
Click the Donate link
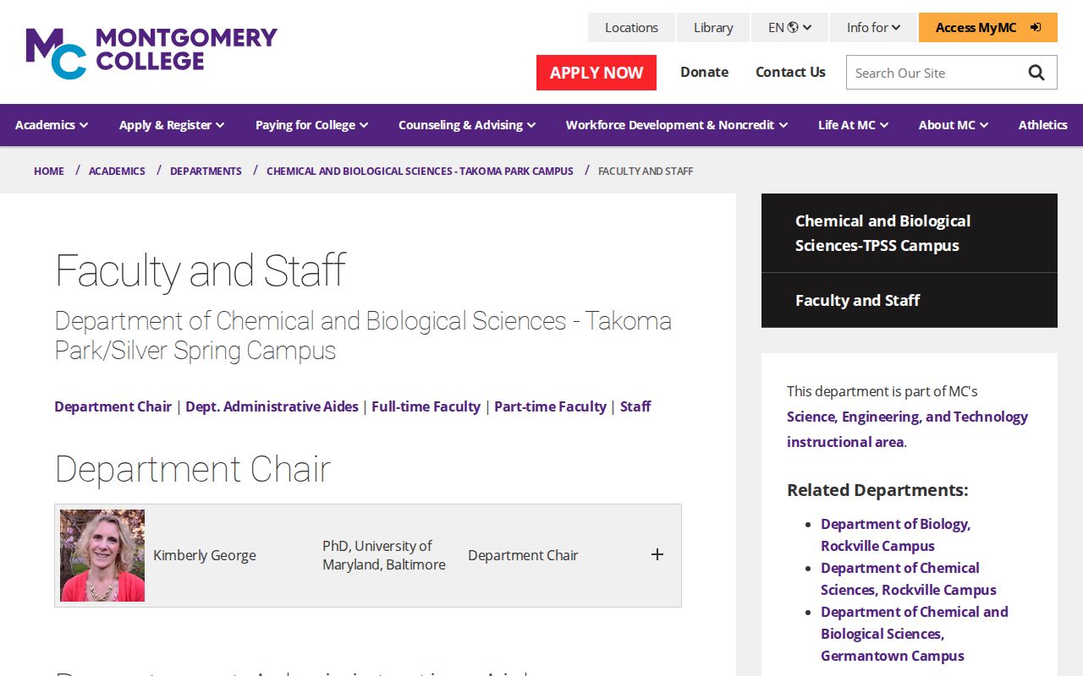(x=704, y=73)
